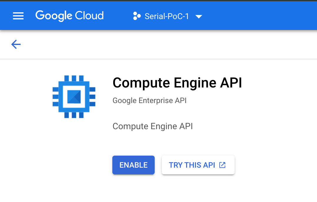Click the gray Compute Engine API description text

click(153, 126)
